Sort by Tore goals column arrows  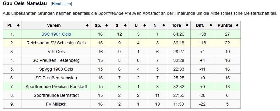click(x=187, y=25)
